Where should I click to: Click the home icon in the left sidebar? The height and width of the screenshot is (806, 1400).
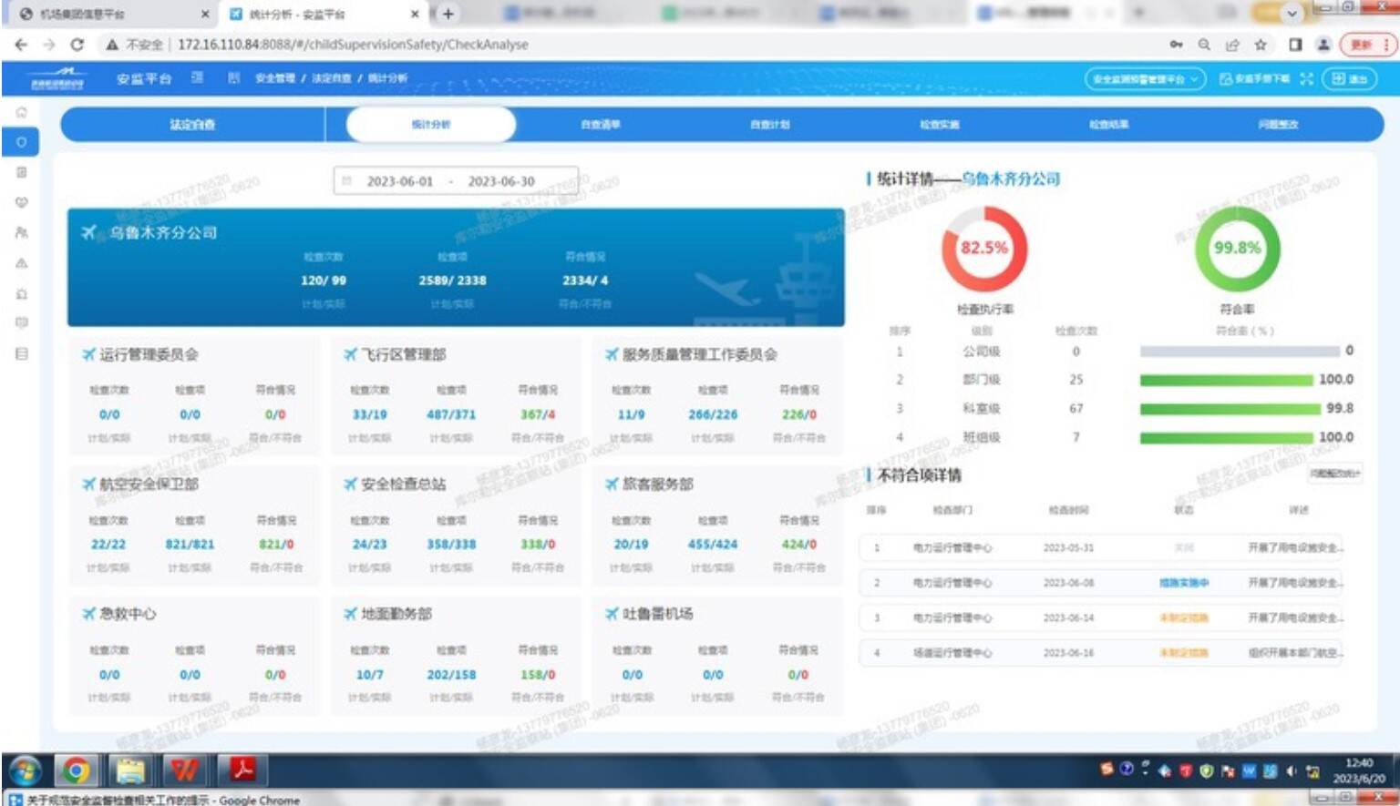(21, 112)
